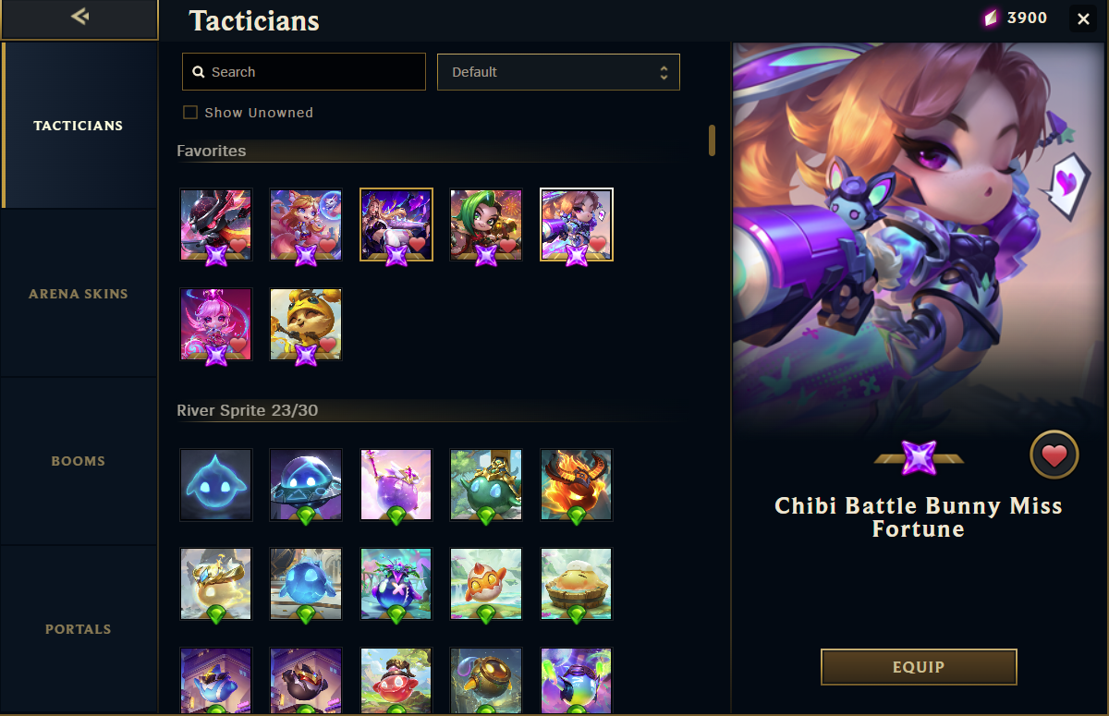Enable the Show Unowned checkbox
The height and width of the screenshot is (716, 1109).
coord(190,113)
